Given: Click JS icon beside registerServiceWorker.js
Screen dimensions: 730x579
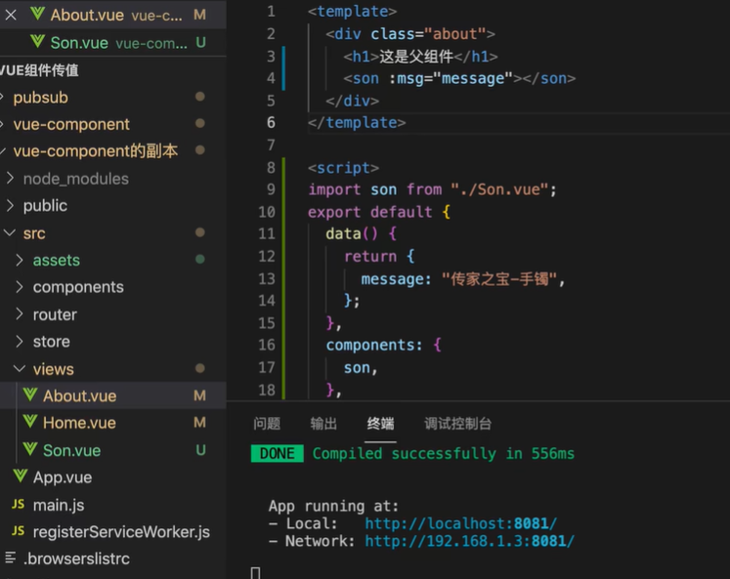Looking at the screenshot, I should 18,530.
